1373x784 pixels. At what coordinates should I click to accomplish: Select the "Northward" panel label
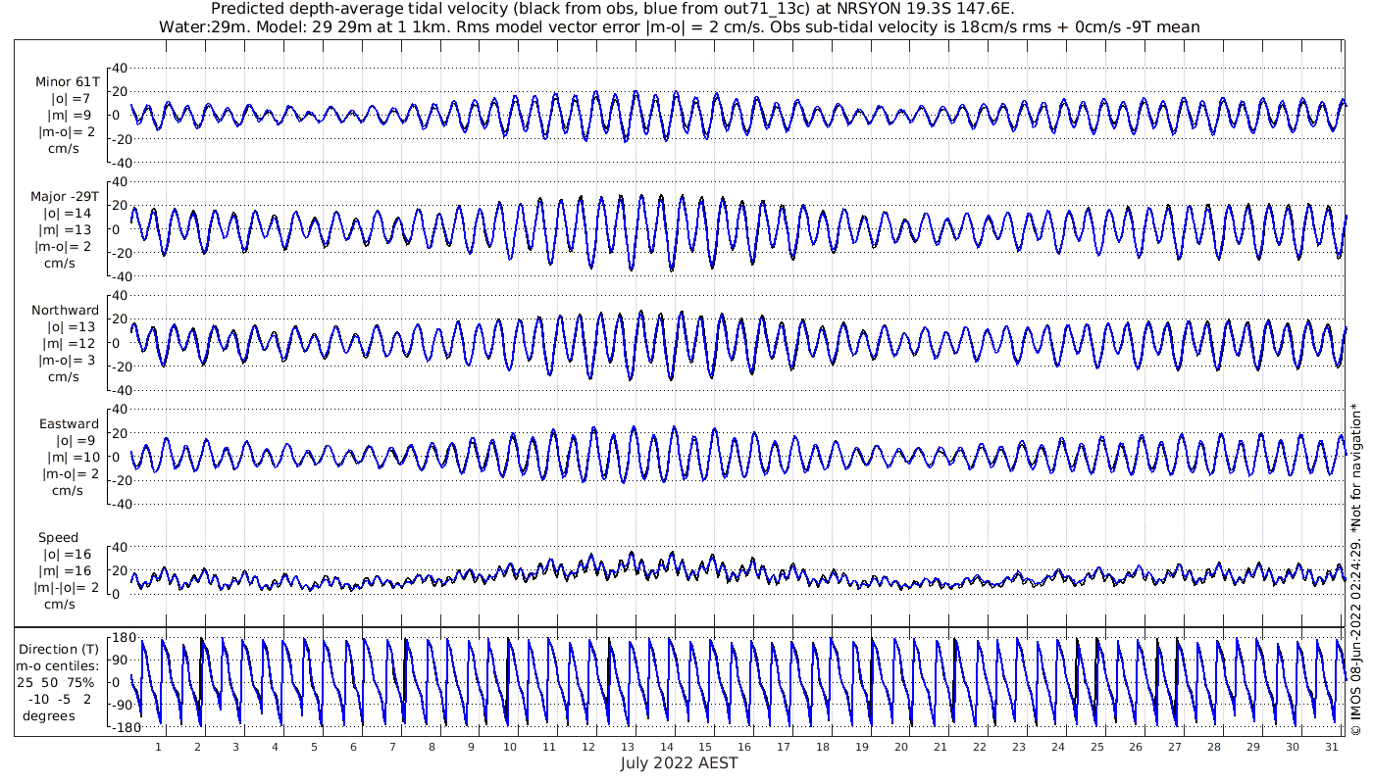pyautogui.click(x=65, y=311)
